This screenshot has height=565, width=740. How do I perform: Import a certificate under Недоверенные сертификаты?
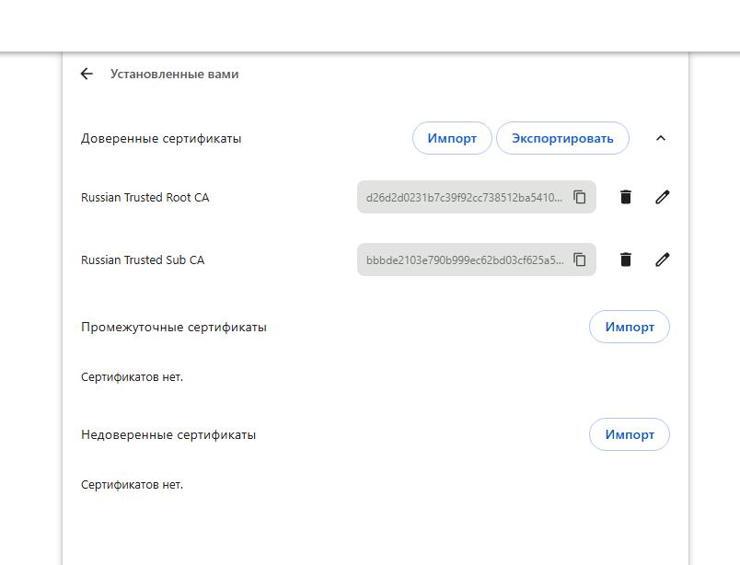click(630, 434)
